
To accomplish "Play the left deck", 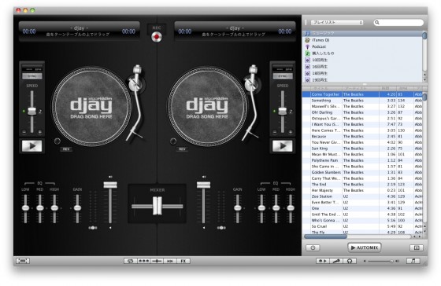I will click(32, 146).
